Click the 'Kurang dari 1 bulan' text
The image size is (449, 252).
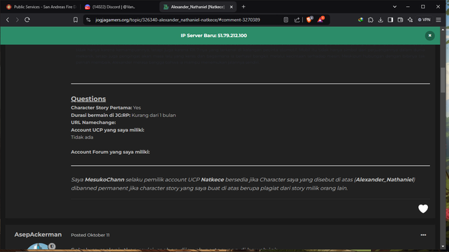coord(154,115)
